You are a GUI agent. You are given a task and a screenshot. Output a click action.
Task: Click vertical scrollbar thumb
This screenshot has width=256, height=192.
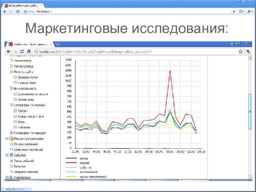click(250, 112)
